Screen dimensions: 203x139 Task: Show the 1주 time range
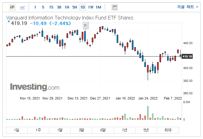coord(38,130)
